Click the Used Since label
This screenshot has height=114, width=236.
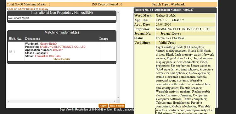tap(142, 43)
